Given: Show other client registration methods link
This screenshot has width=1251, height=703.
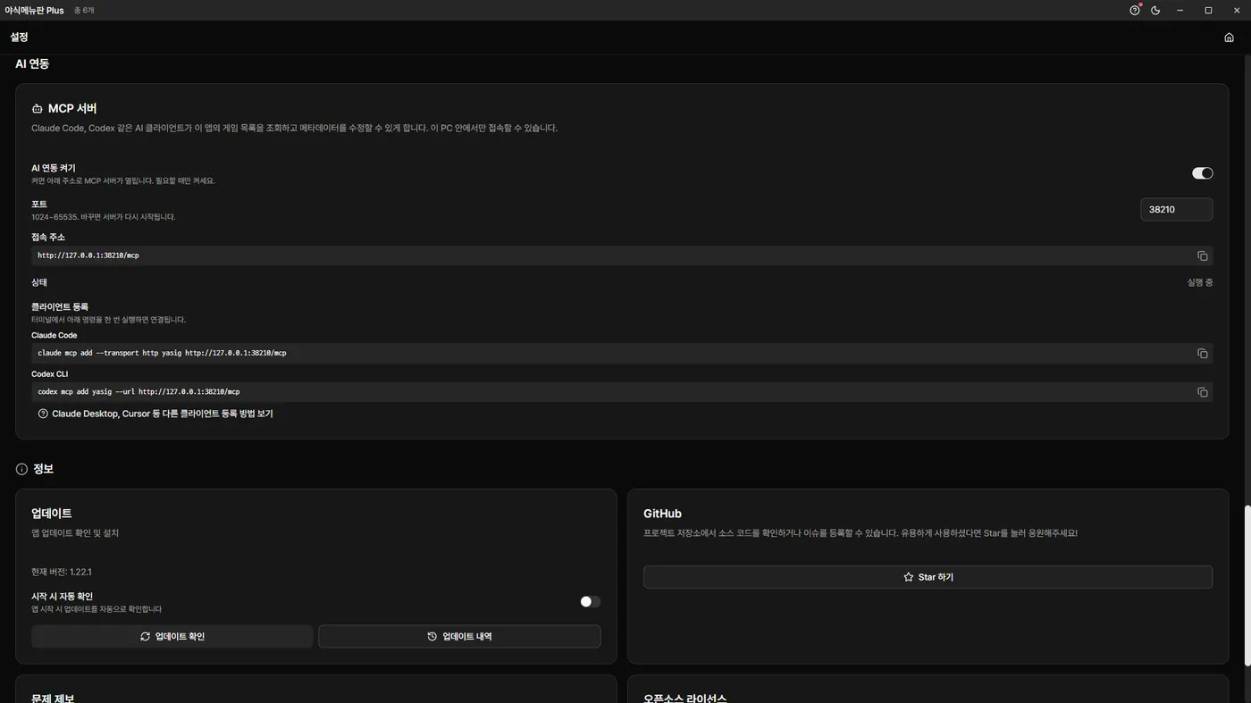Looking at the screenshot, I should pyautogui.click(x=155, y=414).
